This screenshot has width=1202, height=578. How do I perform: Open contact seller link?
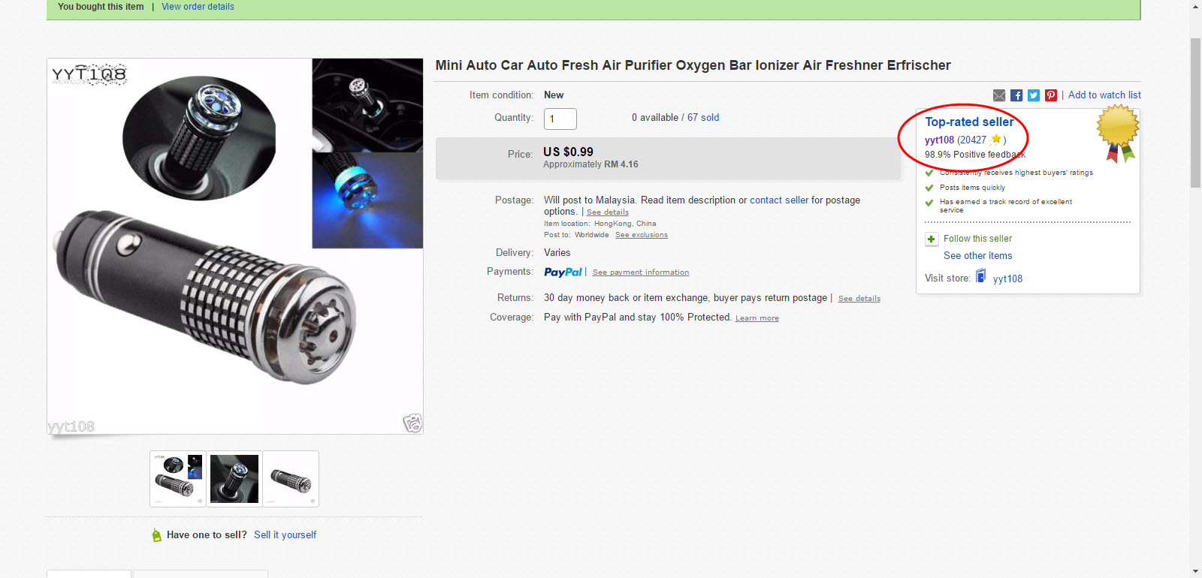779,200
